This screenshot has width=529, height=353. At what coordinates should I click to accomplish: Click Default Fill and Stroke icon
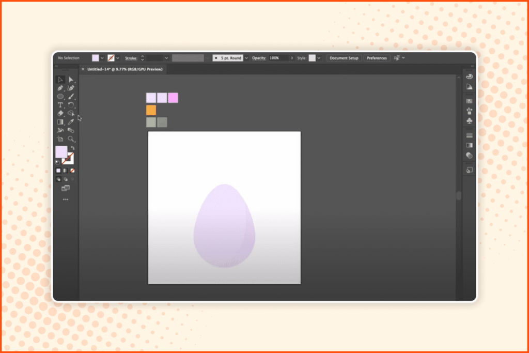coord(57,162)
